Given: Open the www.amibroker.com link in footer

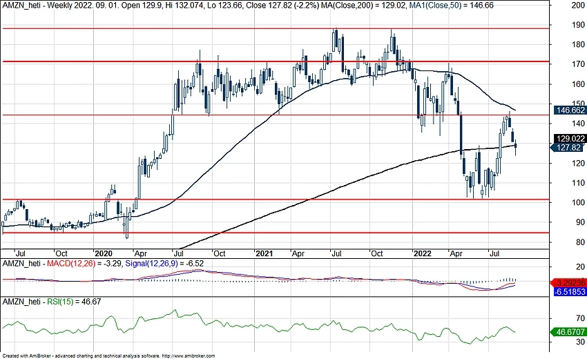Looking at the screenshot, I should 189,356.
